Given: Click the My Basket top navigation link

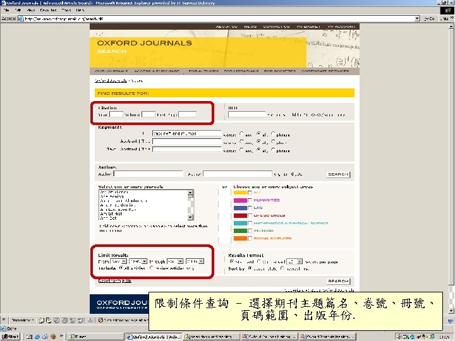Looking at the screenshot, I should [x=308, y=27].
